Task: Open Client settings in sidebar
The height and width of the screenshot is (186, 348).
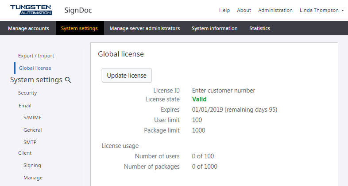Action: click(x=25, y=153)
